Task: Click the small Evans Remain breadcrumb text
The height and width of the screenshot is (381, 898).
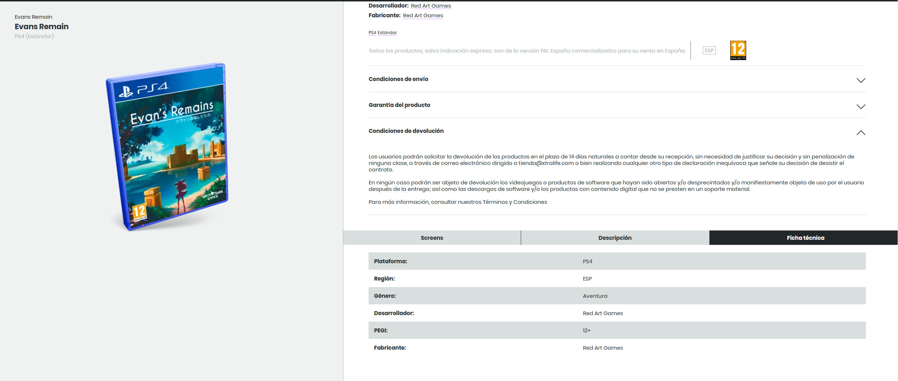Action: 34,17
